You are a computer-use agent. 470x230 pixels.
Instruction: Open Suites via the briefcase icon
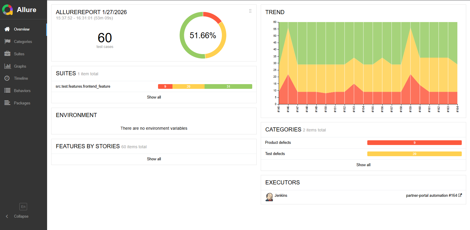[x=7, y=54]
